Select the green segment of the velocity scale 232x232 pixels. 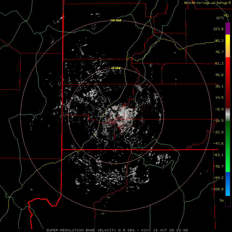tap(228, 146)
